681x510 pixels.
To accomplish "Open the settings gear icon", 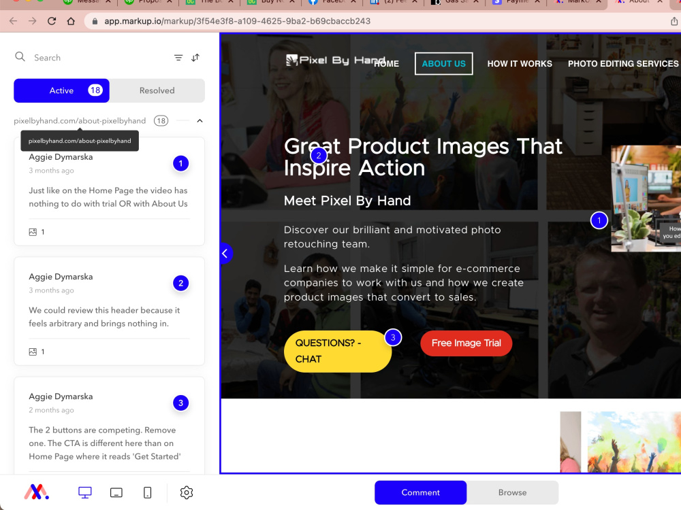I will point(187,492).
